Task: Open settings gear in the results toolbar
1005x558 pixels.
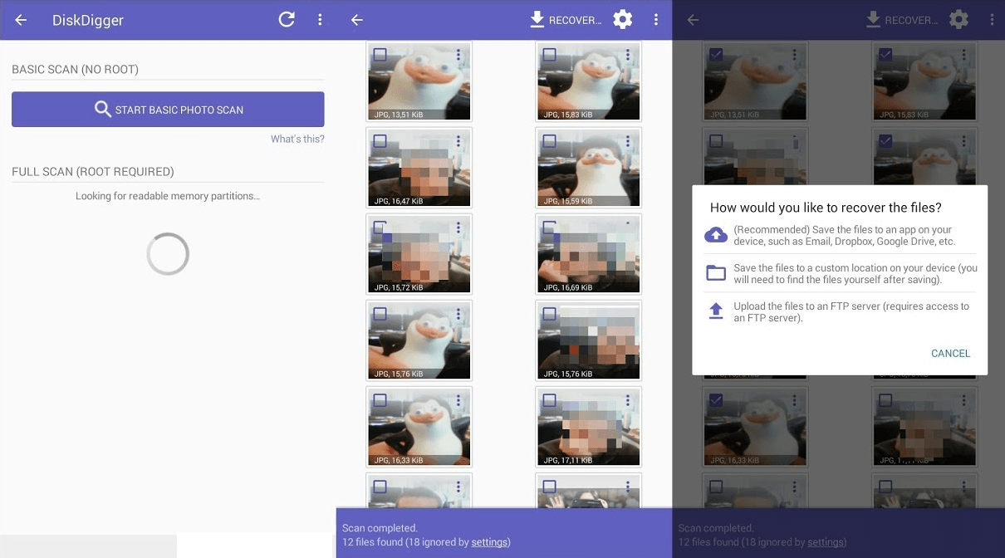Action: (622, 20)
